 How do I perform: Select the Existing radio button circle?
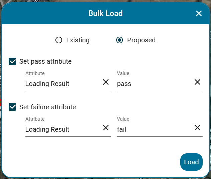(59, 40)
